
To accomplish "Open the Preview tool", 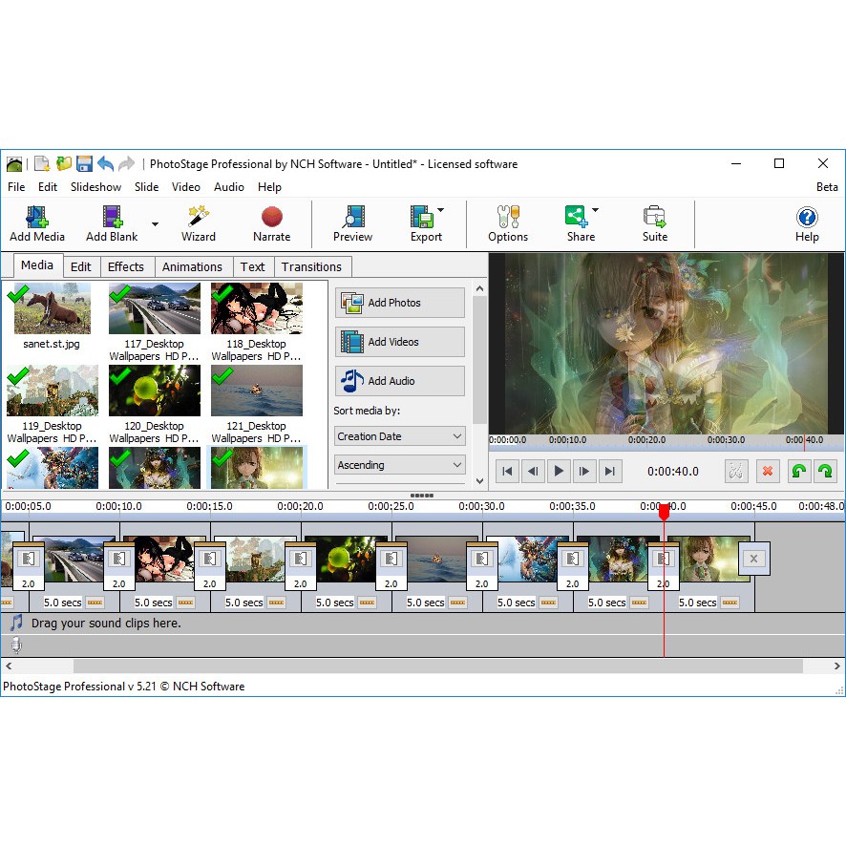I will pyautogui.click(x=352, y=223).
